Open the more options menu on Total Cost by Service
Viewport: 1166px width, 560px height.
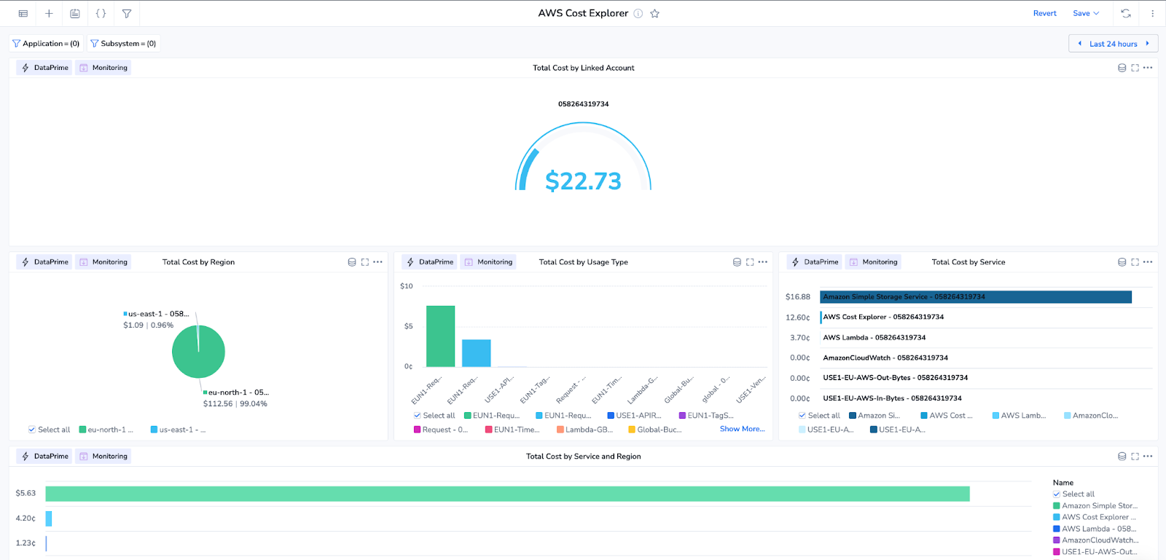[1148, 262]
